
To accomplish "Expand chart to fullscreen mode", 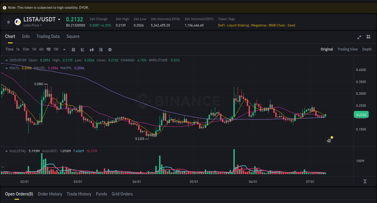I will tap(359, 37).
